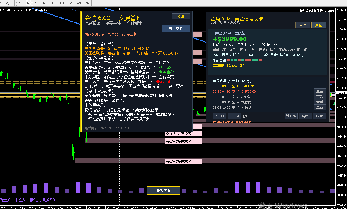Viewport: 347px width, 209px height.
Task: Click the +$3999.00 result value
Action: click(230, 39)
